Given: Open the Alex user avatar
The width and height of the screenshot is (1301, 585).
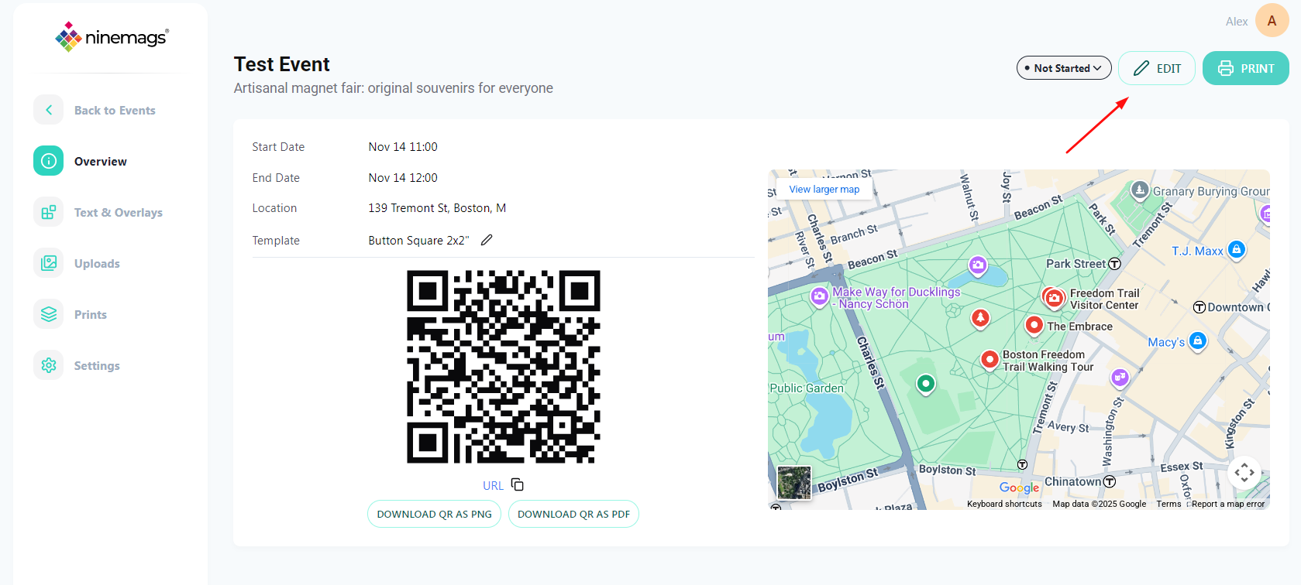Looking at the screenshot, I should (x=1272, y=21).
